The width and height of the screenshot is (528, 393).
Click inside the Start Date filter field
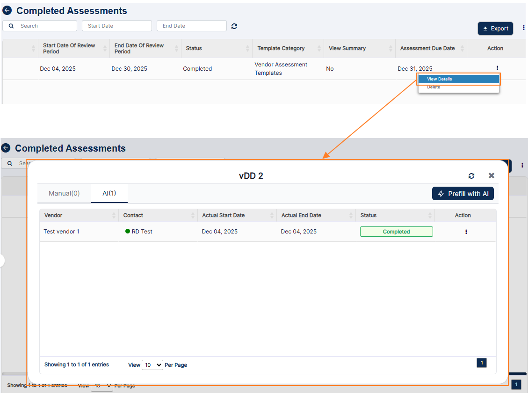point(116,26)
